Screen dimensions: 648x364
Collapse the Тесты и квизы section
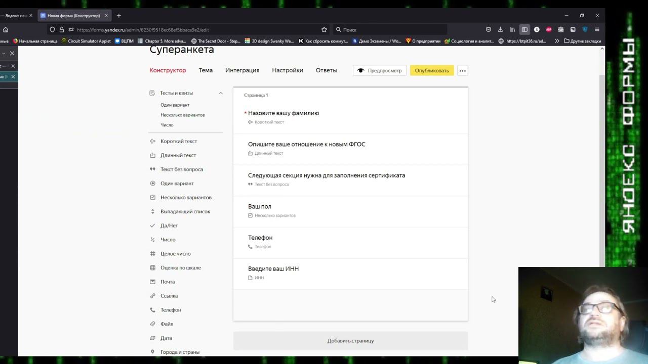pyautogui.click(x=221, y=93)
